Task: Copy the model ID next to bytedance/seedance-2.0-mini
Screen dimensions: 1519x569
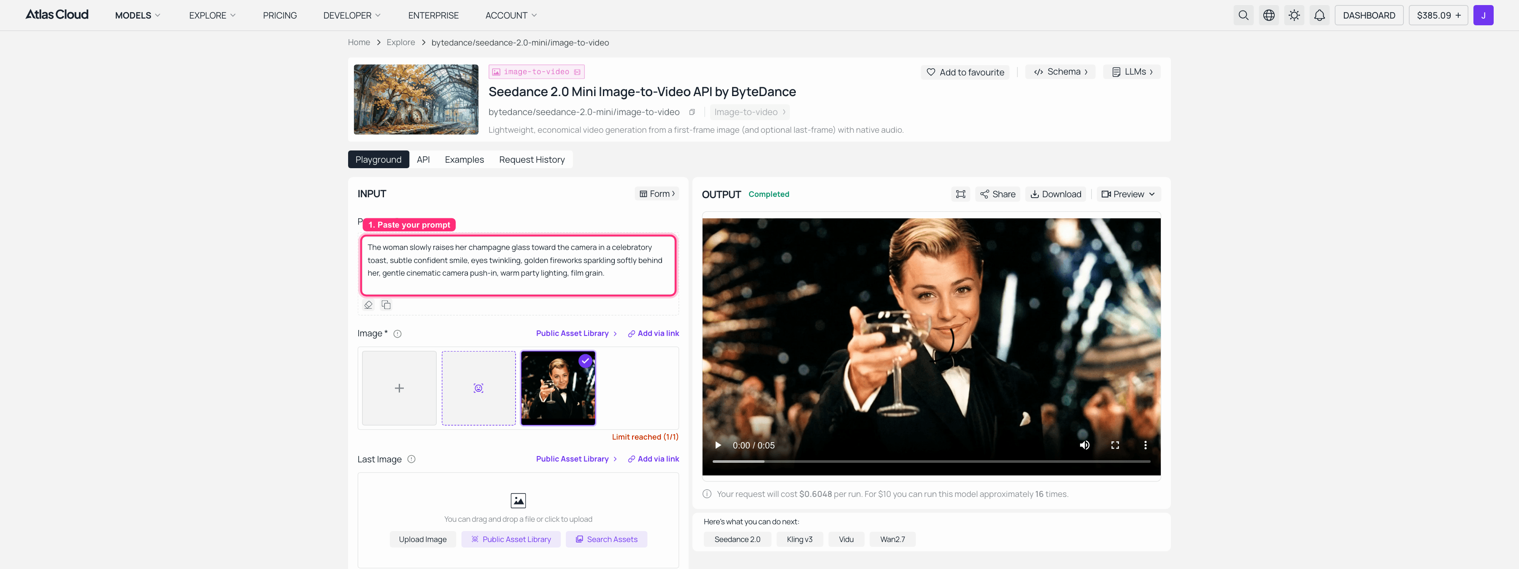Action: coord(692,112)
